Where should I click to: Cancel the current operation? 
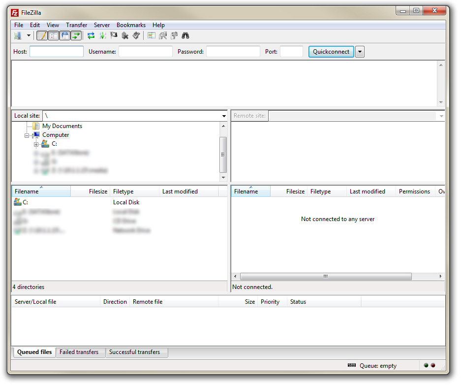pos(114,35)
